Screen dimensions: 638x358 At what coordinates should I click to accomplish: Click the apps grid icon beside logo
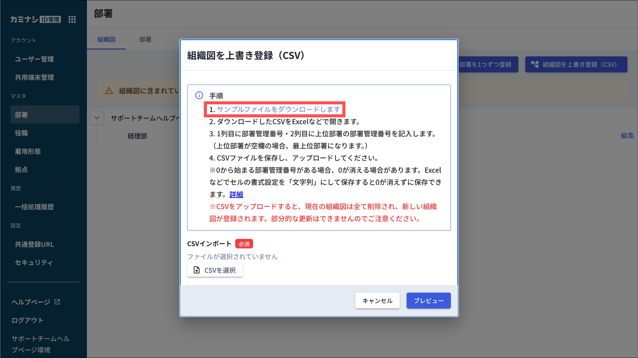point(72,19)
